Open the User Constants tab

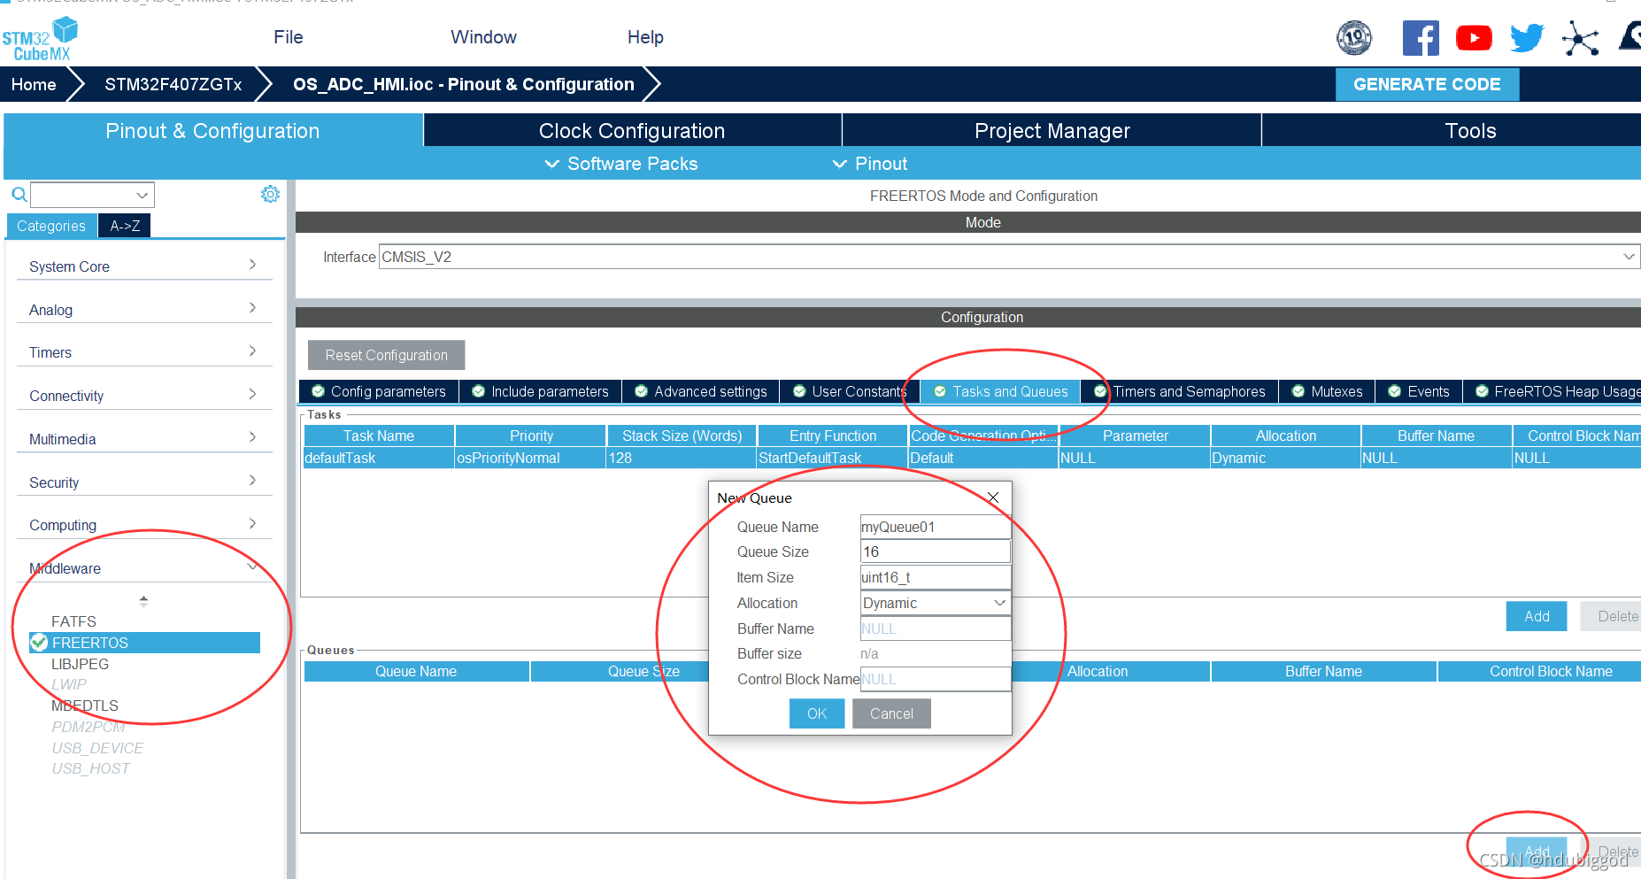tap(850, 391)
